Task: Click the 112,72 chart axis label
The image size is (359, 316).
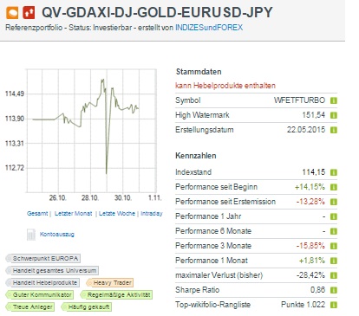Action: 15,168
